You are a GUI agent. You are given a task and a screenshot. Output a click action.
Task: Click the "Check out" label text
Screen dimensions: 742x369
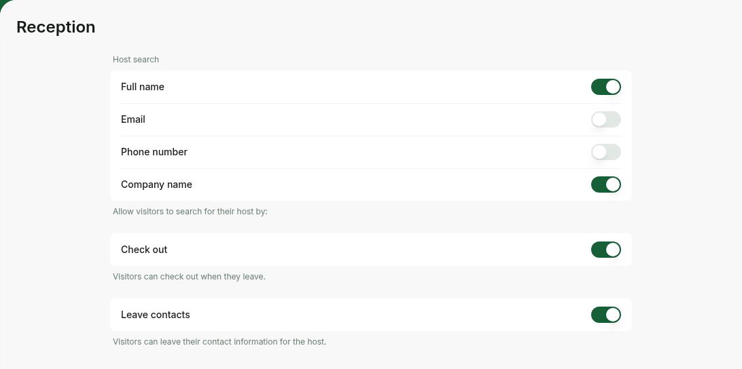[x=144, y=250]
